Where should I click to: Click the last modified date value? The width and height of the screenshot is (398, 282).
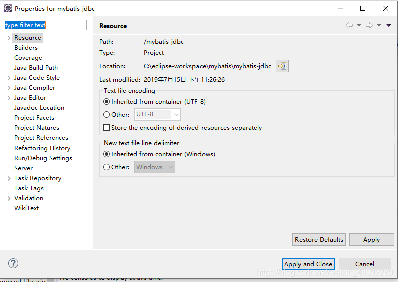tap(184, 80)
